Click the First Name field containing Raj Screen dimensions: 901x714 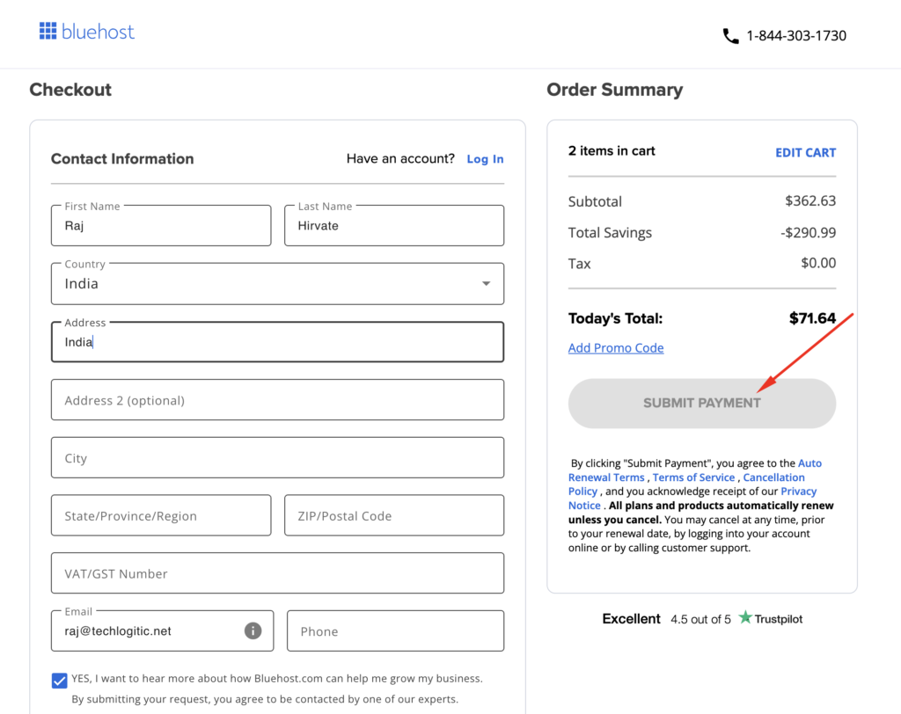pyautogui.click(x=161, y=225)
